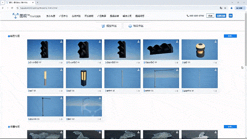Close the current browser tab

(33, 3)
